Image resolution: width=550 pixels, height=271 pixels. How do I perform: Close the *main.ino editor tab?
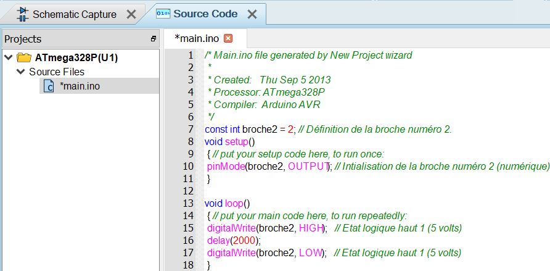coord(228,38)
